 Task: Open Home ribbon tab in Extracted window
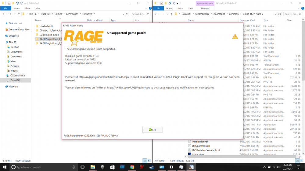tap(17, 8)
